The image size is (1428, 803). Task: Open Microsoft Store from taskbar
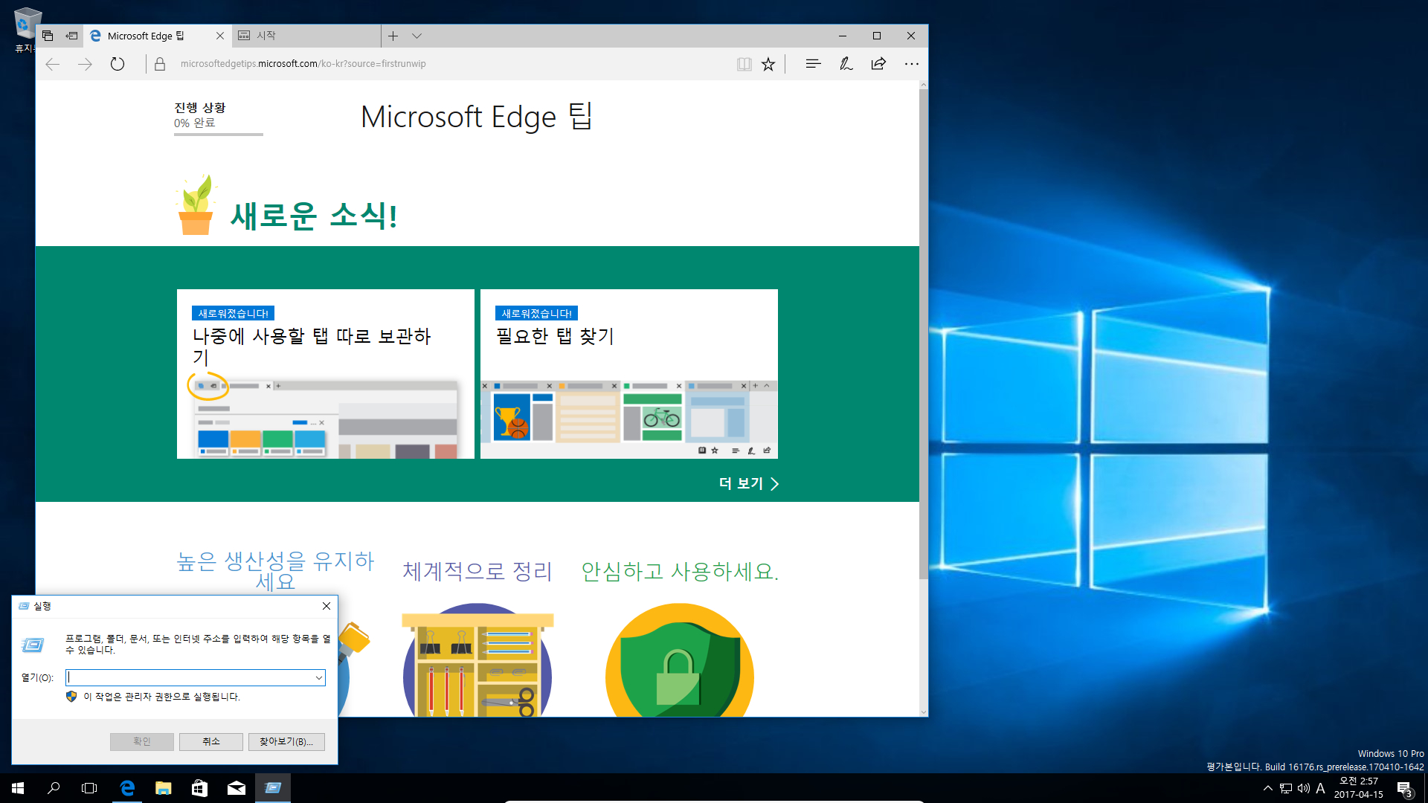199,788
